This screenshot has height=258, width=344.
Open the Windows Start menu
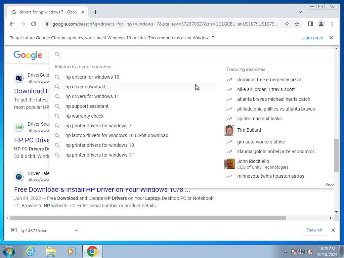pos(9,251)
